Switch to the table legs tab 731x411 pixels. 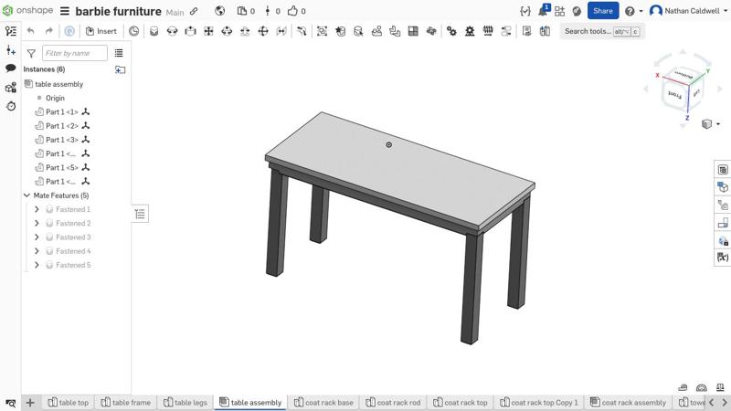click(x=185, y=402)
